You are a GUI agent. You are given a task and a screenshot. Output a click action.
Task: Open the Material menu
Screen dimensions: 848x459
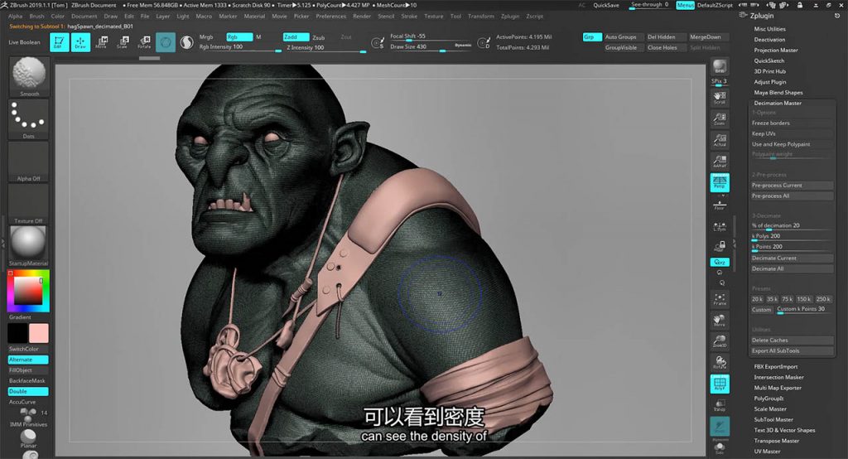[x=254, y=17]
